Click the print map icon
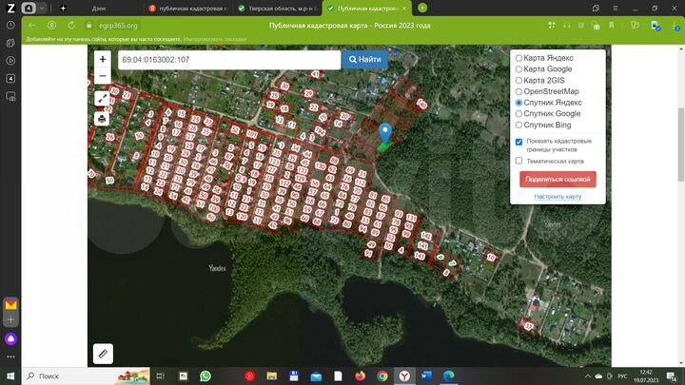Screen dimensions: 685x385 (102, 119)
